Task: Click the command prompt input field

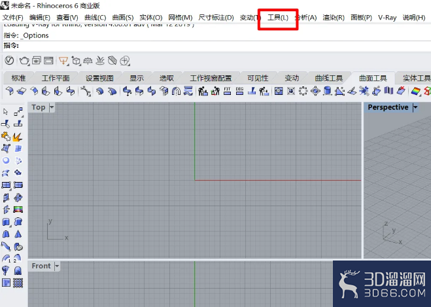Action: click(217, 46)
